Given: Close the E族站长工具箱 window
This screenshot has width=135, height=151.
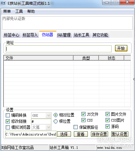Looking at the screenshot, I should point(127,2).
